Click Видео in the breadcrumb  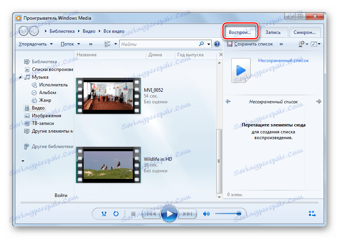pos(89,31)
